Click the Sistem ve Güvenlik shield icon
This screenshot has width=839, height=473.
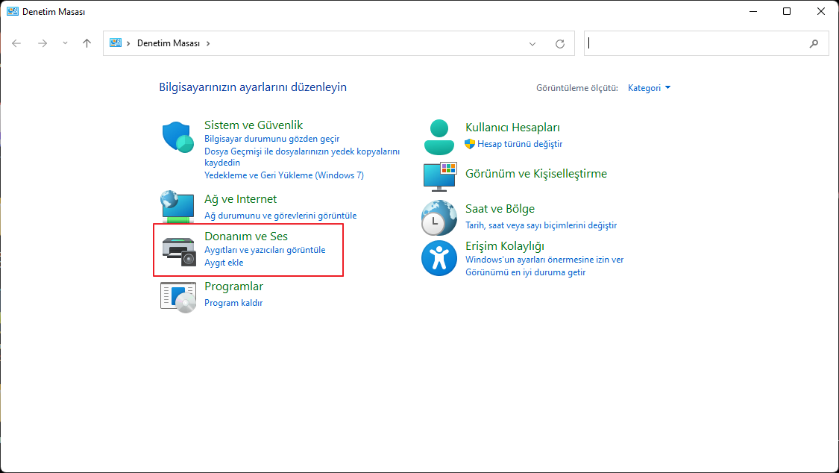178,137
